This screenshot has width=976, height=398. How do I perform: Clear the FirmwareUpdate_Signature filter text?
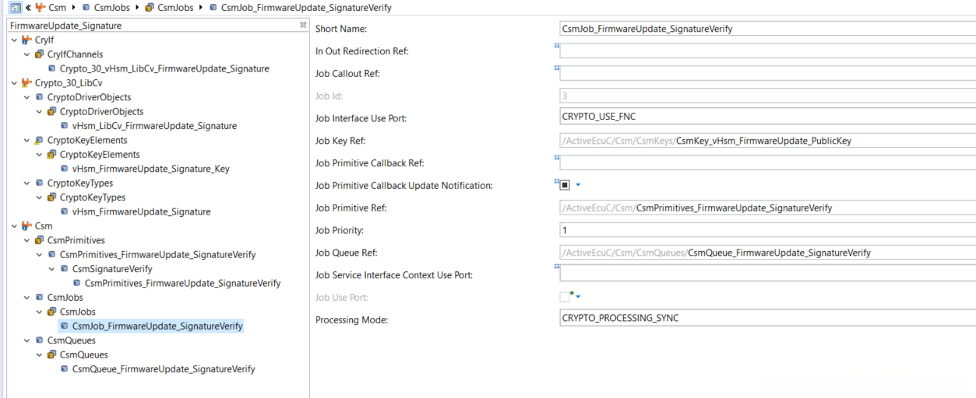click(303, 25)
